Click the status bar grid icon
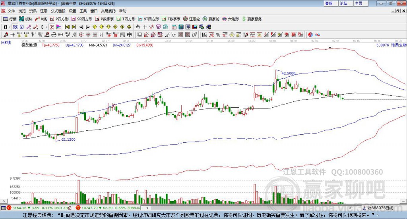 coord(3,207)
